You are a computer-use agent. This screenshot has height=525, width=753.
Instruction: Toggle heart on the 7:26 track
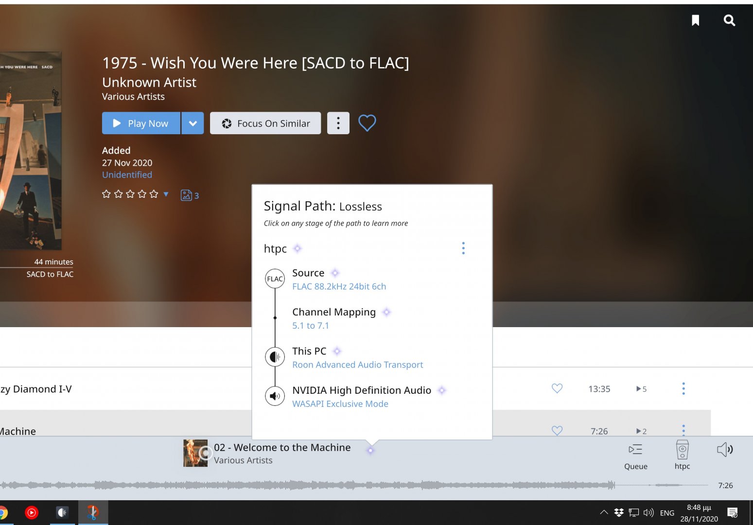557,430
